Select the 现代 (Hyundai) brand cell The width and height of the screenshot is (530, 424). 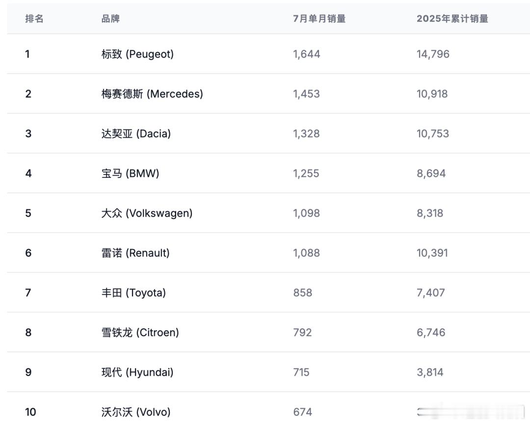point(137,372)
